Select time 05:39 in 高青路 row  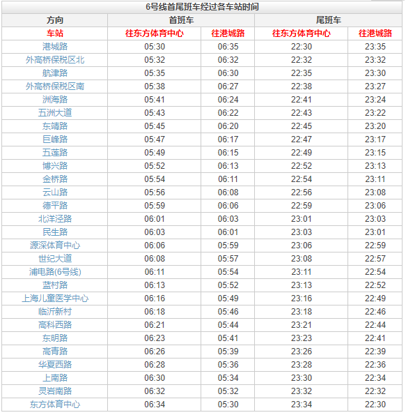228,352
